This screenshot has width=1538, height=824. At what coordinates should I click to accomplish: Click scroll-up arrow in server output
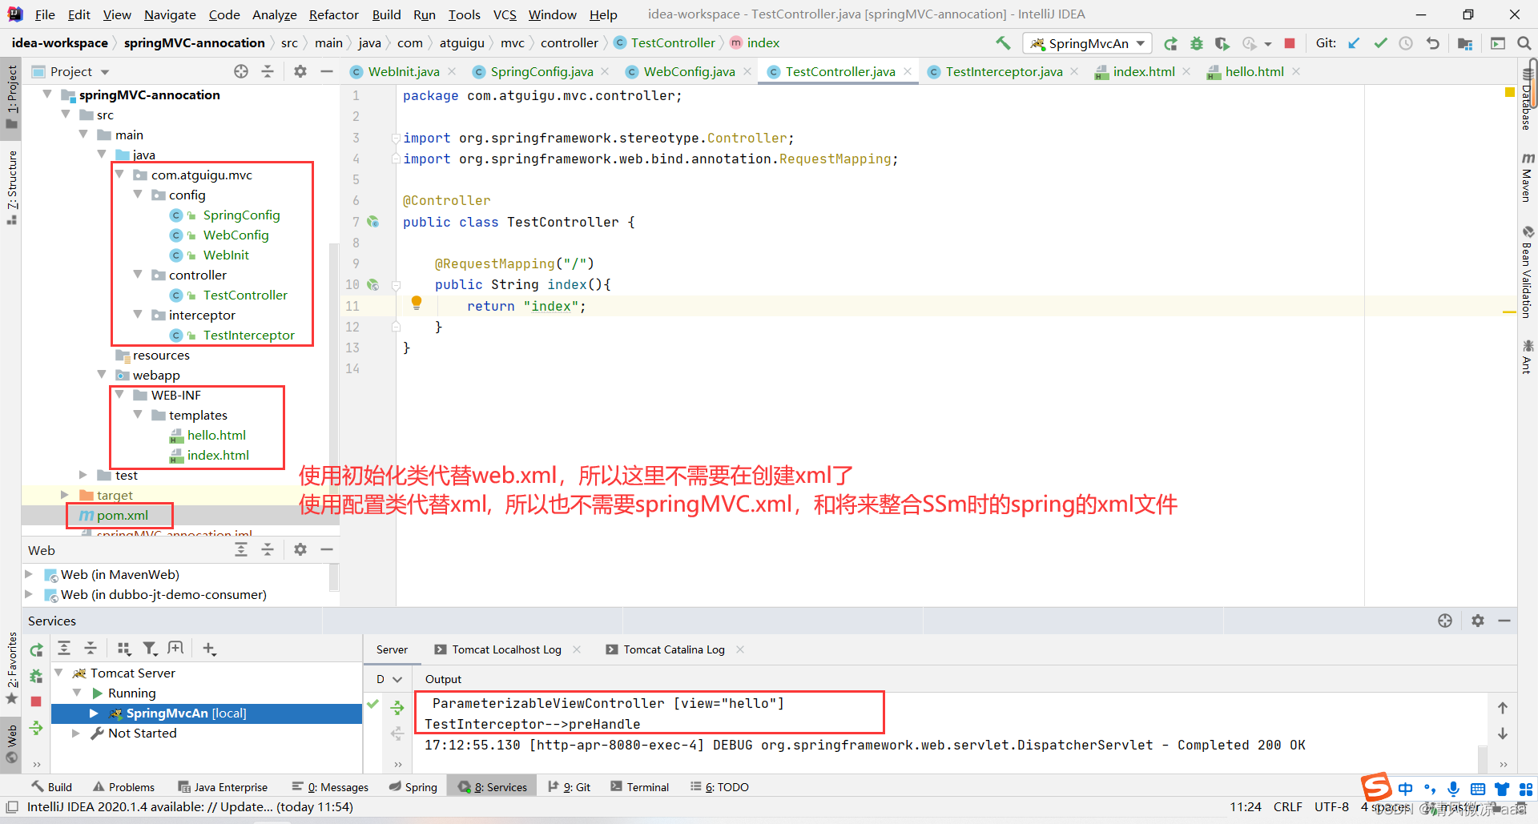pos(1503,708)
